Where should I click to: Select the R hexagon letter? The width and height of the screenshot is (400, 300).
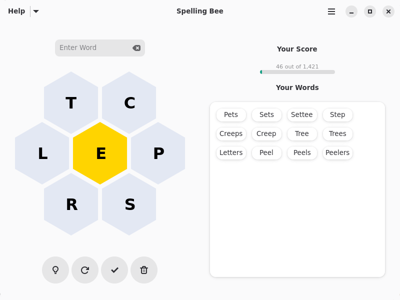71,204
